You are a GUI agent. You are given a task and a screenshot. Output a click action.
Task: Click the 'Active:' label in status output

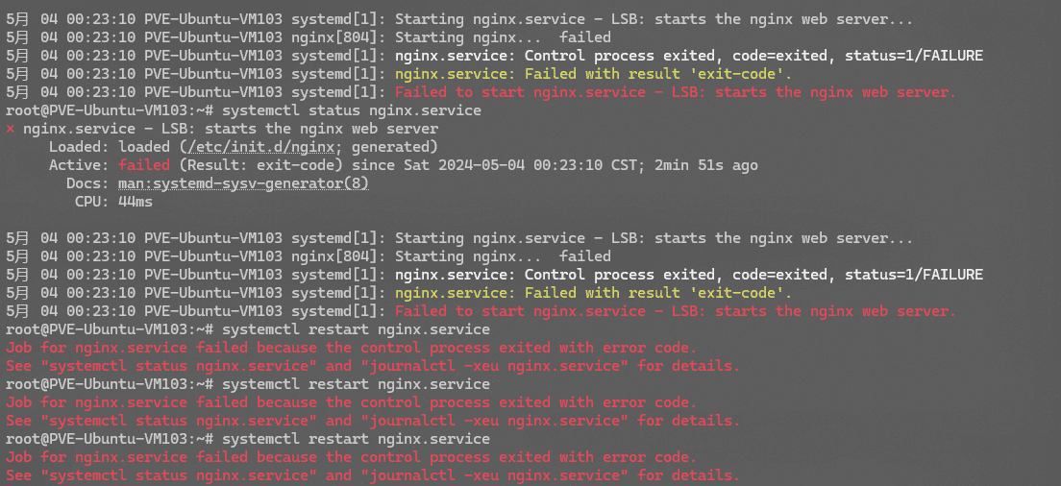[x=79, y=165]
